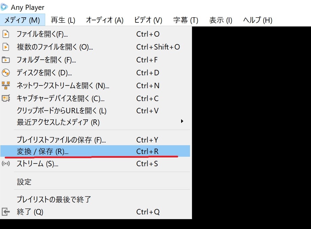Select フォルダーを開く (F)... entry
Image resolution: width=311 pixels, height=229 pixels.
pos(95,60)
